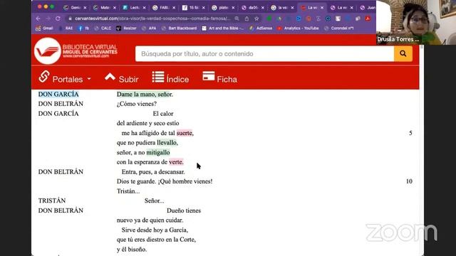Click the Subir up-arrow icon
This screenshot has width=456, height=256.
pos(110,77)
